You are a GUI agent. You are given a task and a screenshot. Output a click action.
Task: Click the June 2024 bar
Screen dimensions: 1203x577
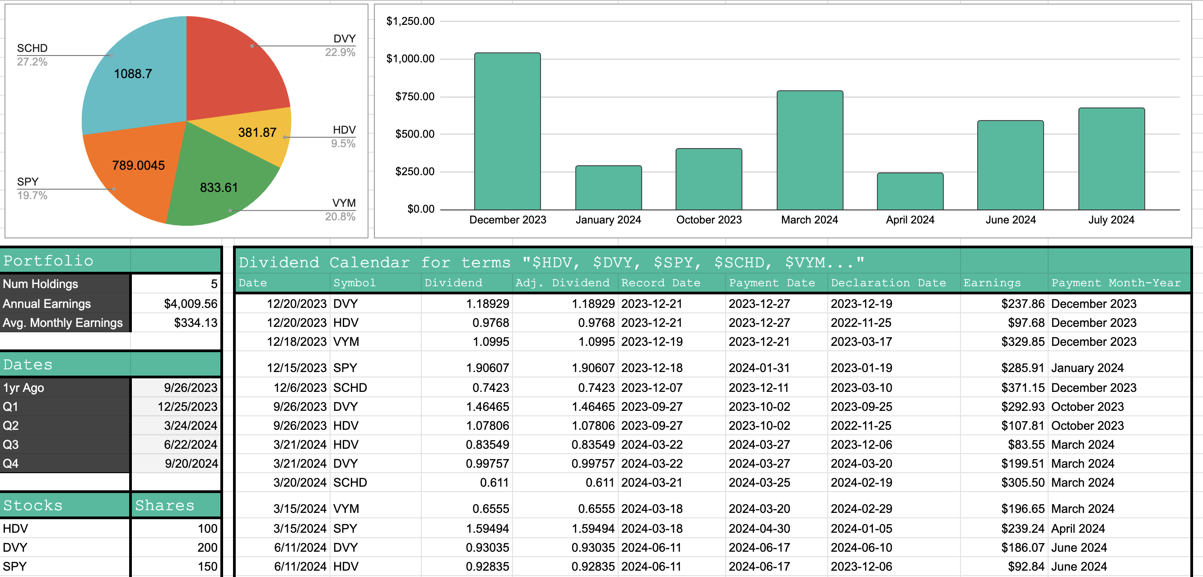(1010, 165)
